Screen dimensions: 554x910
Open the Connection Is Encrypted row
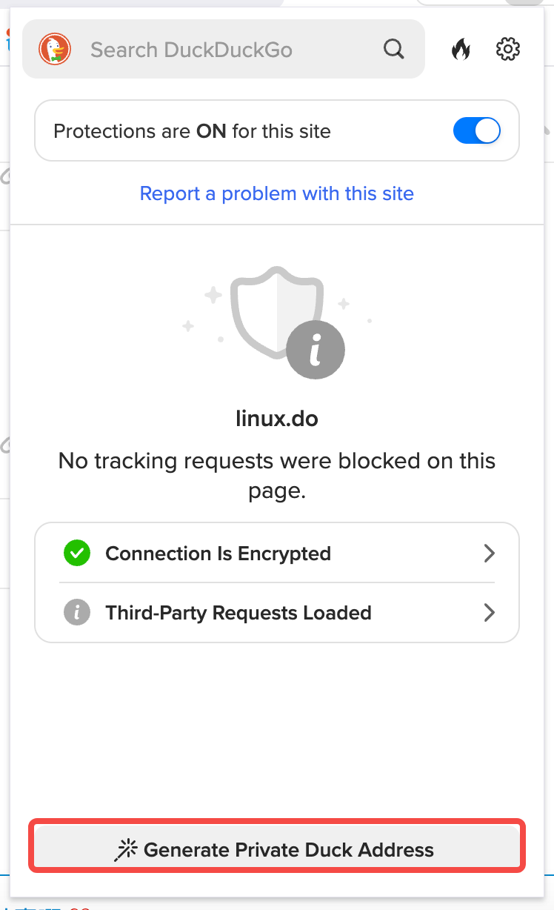[277, 553]
